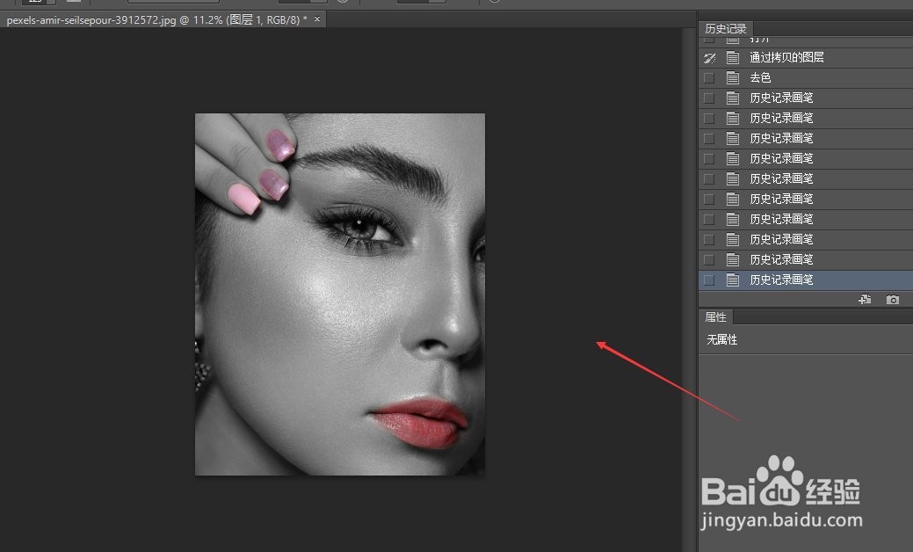Screen dimensions: 913x552
Task: Tick source box on highlighted 历史记录画笔 row
Action: click(x=709, y=280)
